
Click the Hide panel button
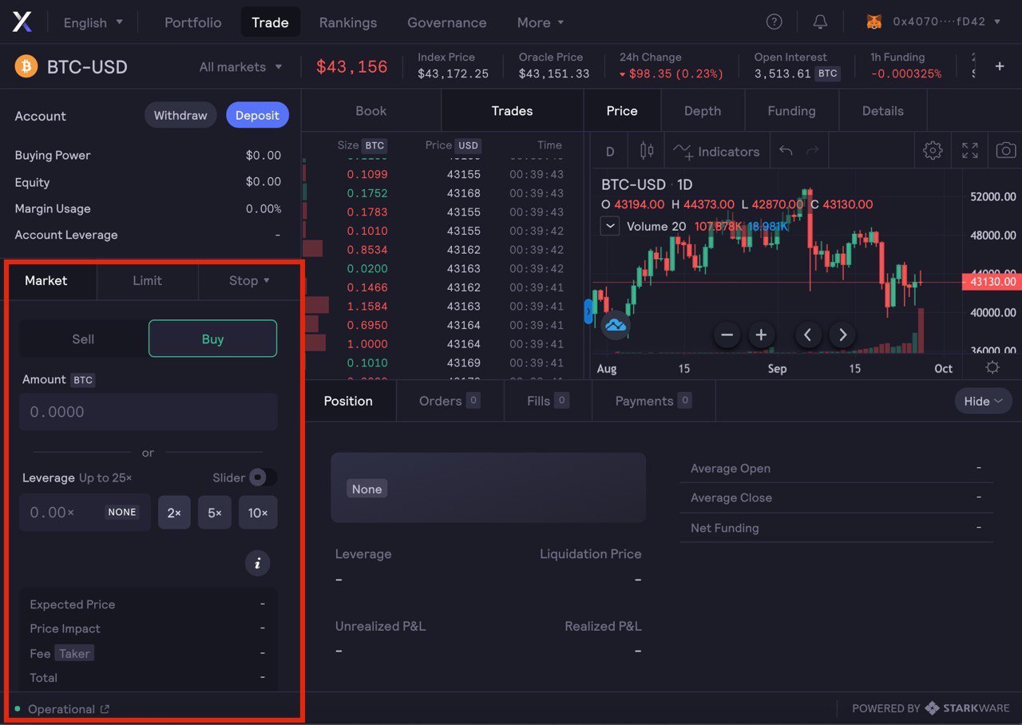coord(983,401)
